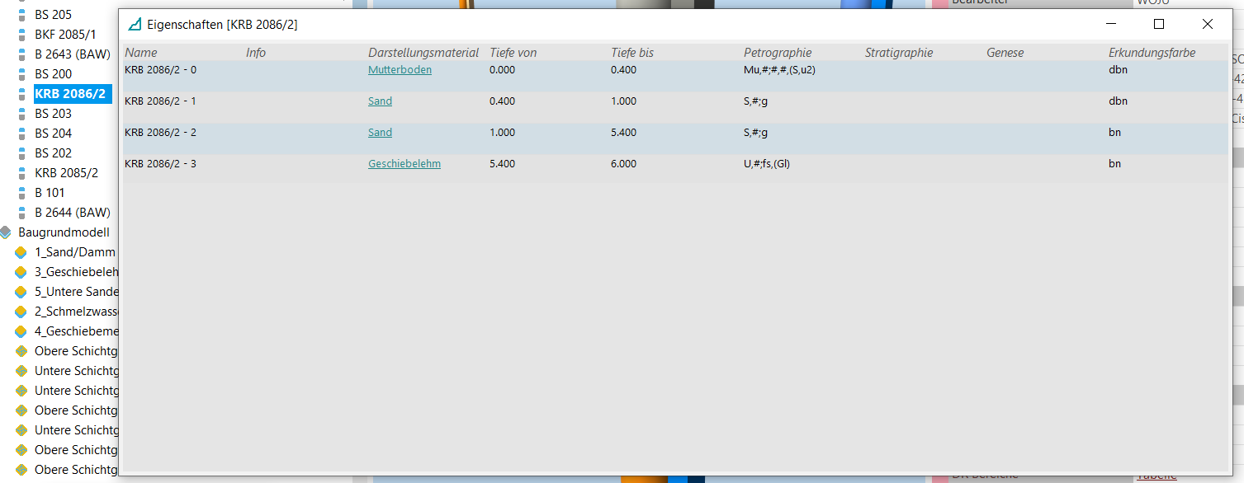The width and height of the screenshot is (1244, 483).
Task: Click the Petrographie column header
Action: [x=778, y=53]
